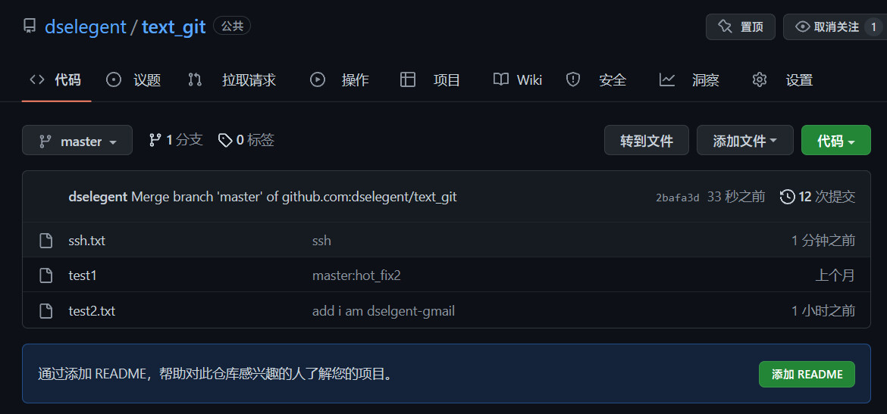Viewport: 887px width, 414px height.
Task: View the 12 次提交 commit history
Action: coord(817,197)
